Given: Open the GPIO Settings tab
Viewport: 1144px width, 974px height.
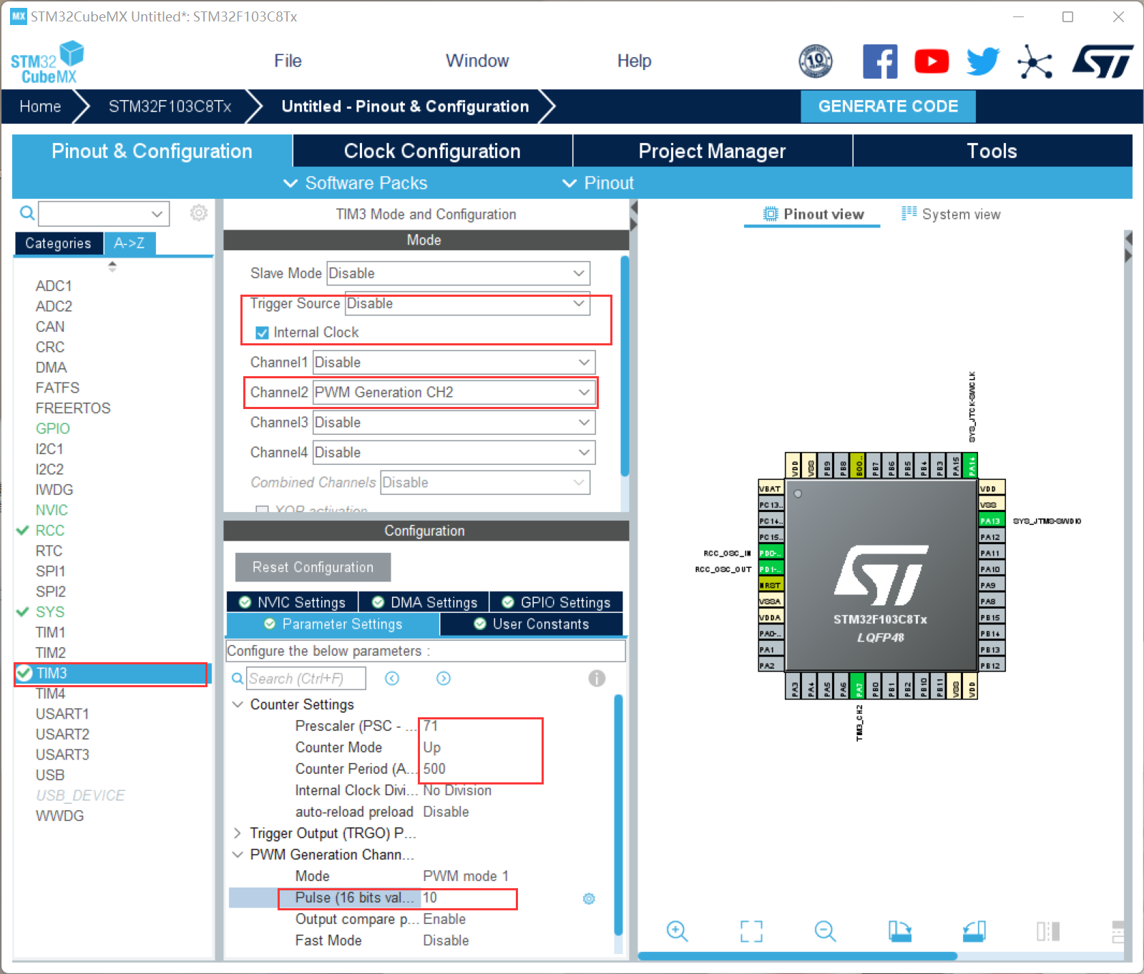Looking at the screenshot, I should pos(556,602).
